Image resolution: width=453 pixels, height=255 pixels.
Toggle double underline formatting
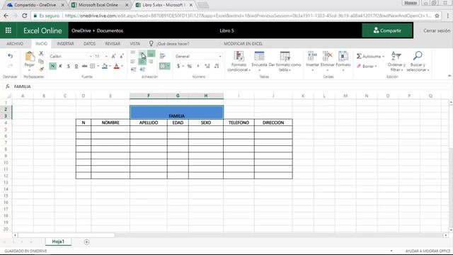click(x=76, y=66)
